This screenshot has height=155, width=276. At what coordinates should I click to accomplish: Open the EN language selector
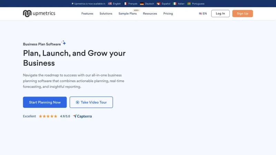click(203, 13)
